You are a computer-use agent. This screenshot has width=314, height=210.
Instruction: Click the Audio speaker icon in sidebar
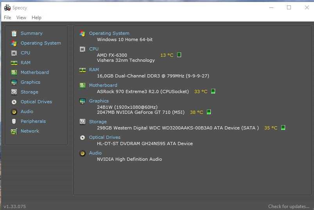[14, 112]
